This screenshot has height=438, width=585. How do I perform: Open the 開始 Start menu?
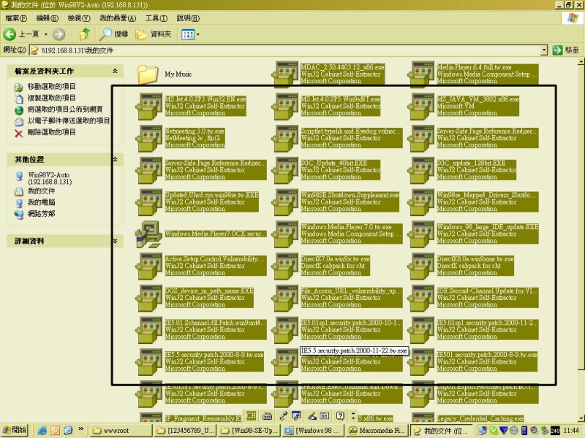[14, 430]
